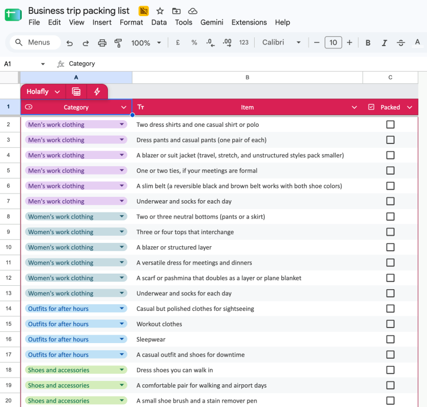This screenshot has height=407, width=427.
Task: Redo the last action
Action: pos(86,43)
